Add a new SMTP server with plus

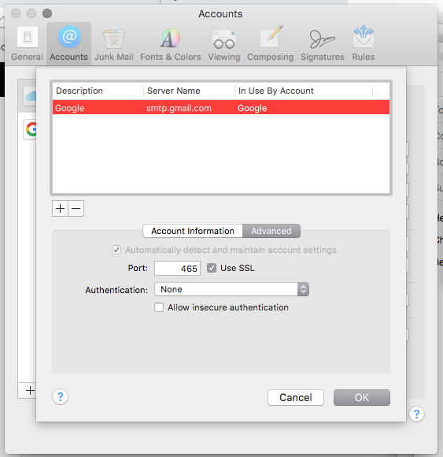60,208
